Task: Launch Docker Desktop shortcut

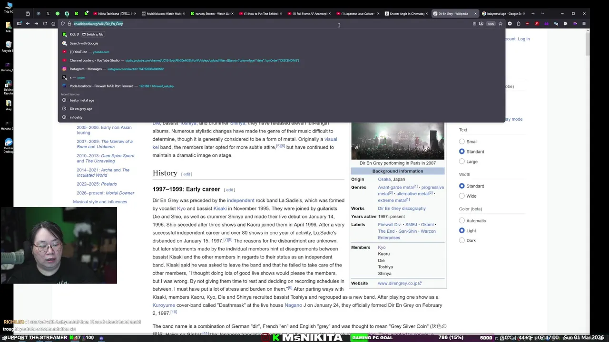Action: (x=8, y=145)
